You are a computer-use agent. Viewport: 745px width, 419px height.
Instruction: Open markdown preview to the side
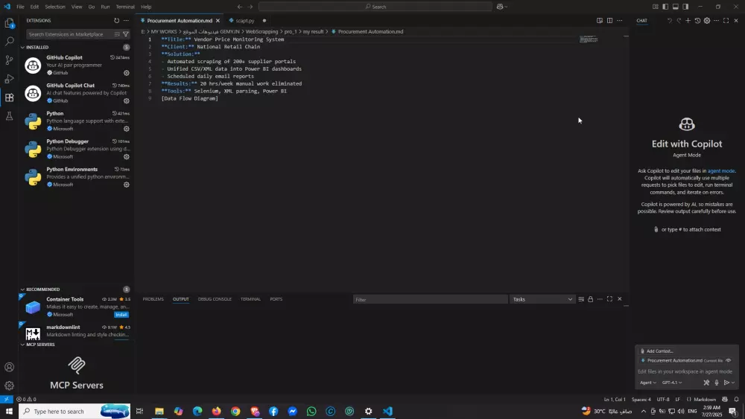[600, 20]
